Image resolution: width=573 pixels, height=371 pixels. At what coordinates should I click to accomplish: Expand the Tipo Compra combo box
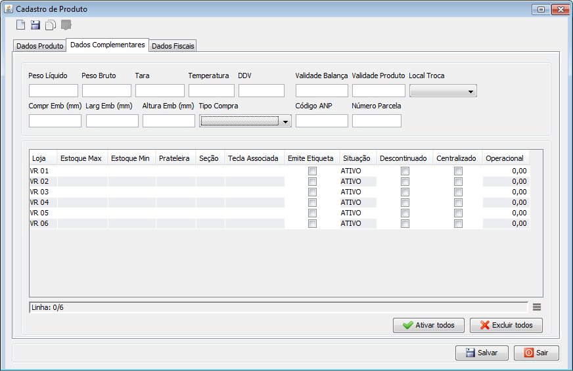coord(246,121)
